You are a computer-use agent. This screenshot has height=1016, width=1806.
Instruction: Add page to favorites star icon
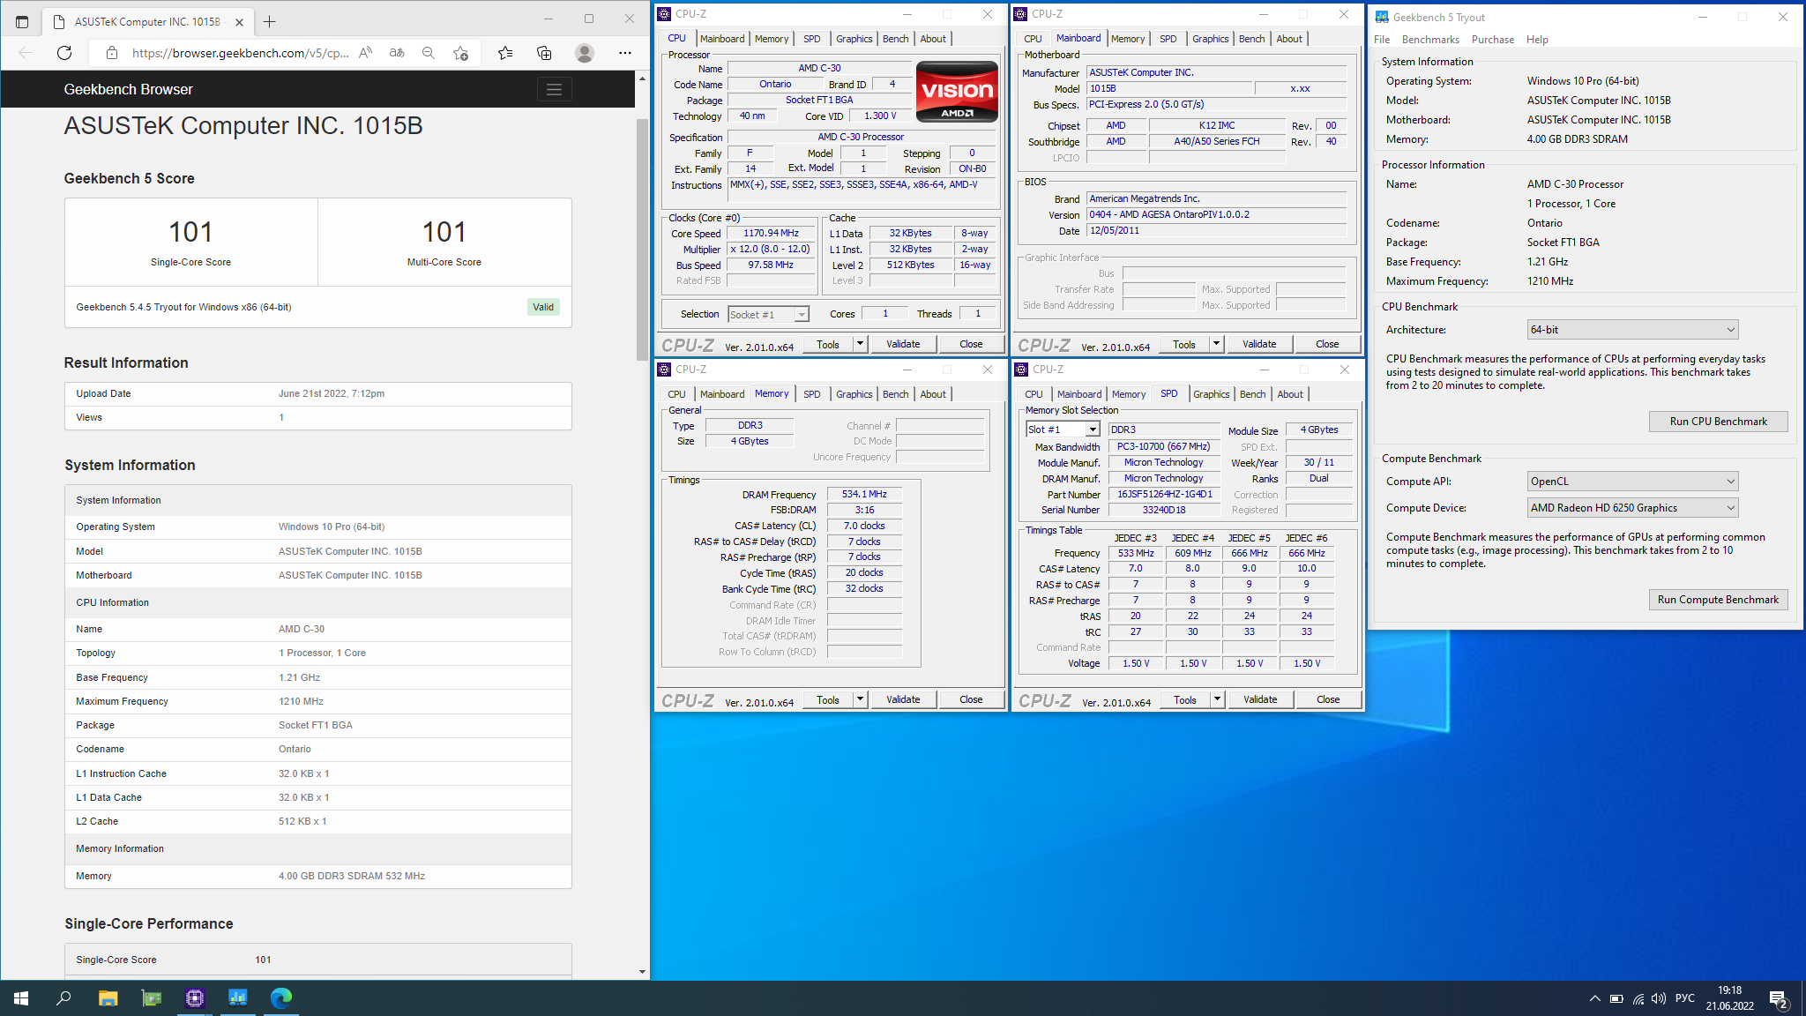coord(460,53)
